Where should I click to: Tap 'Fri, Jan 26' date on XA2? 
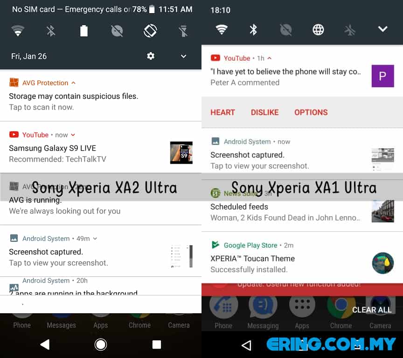(29, 56)
